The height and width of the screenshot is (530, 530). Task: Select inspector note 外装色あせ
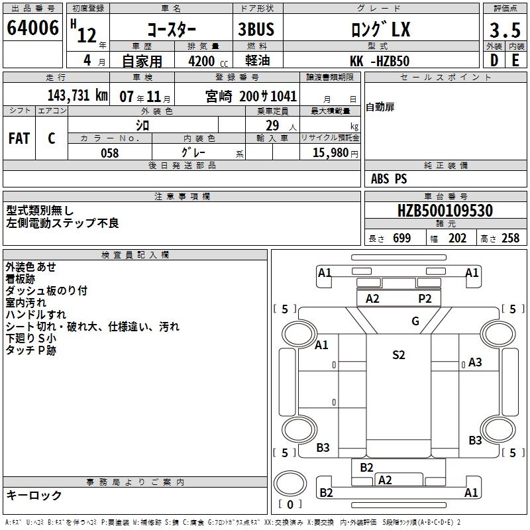point(30,267)
